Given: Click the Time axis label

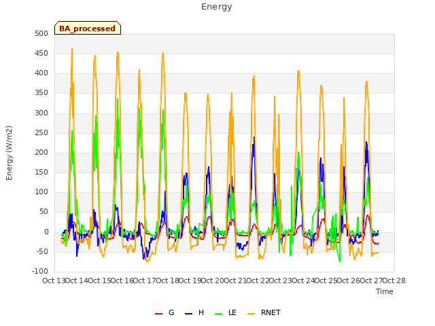Looking at the screenshot, I should (x=385, y=291).
